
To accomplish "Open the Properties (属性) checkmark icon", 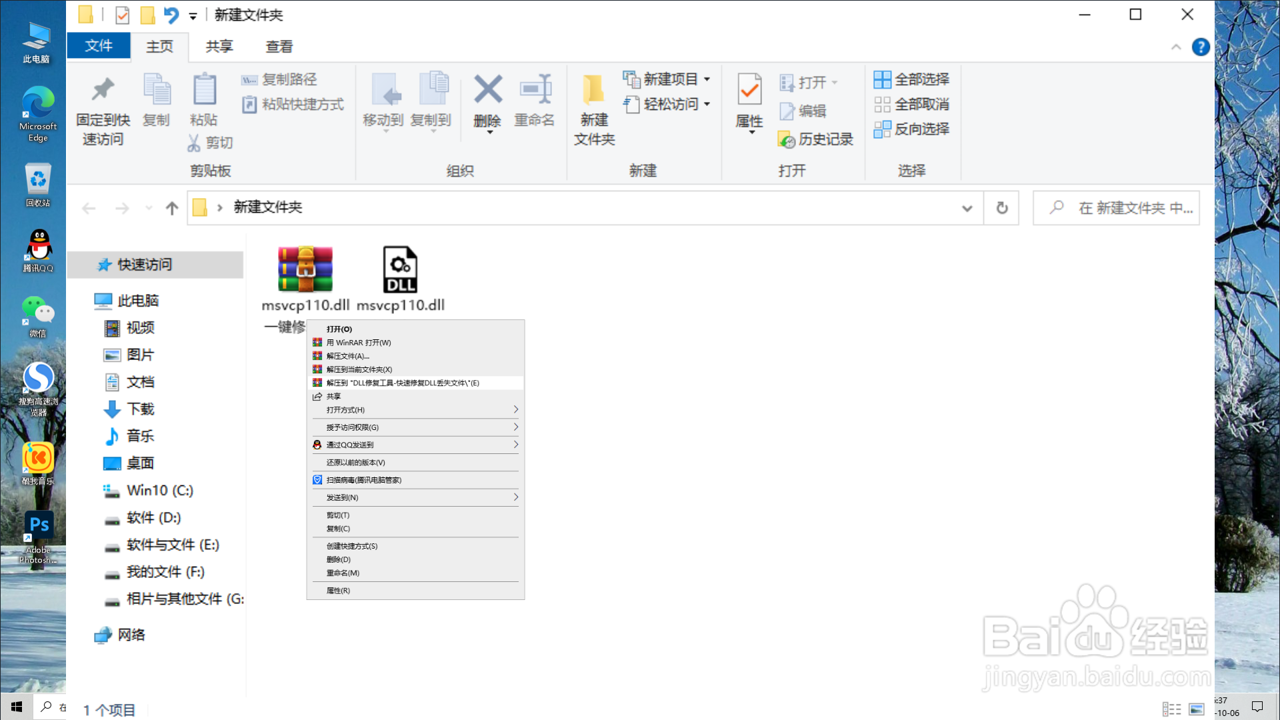I will tap(749, 90).
